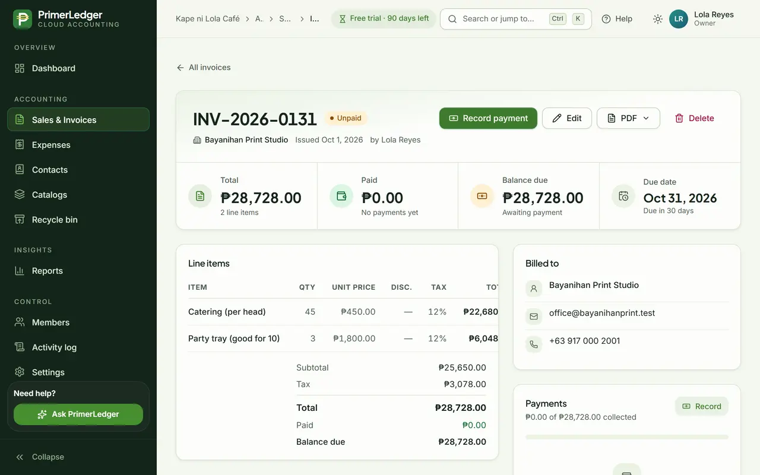Click Record in the Payments panel
The height and width of the screenshot is (475, 760).
point(702,406)
